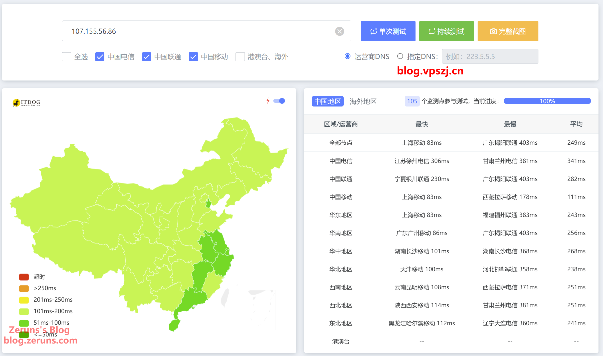Select the 东北地区 row label
The image size is (603, 356).
click(341, 323)
